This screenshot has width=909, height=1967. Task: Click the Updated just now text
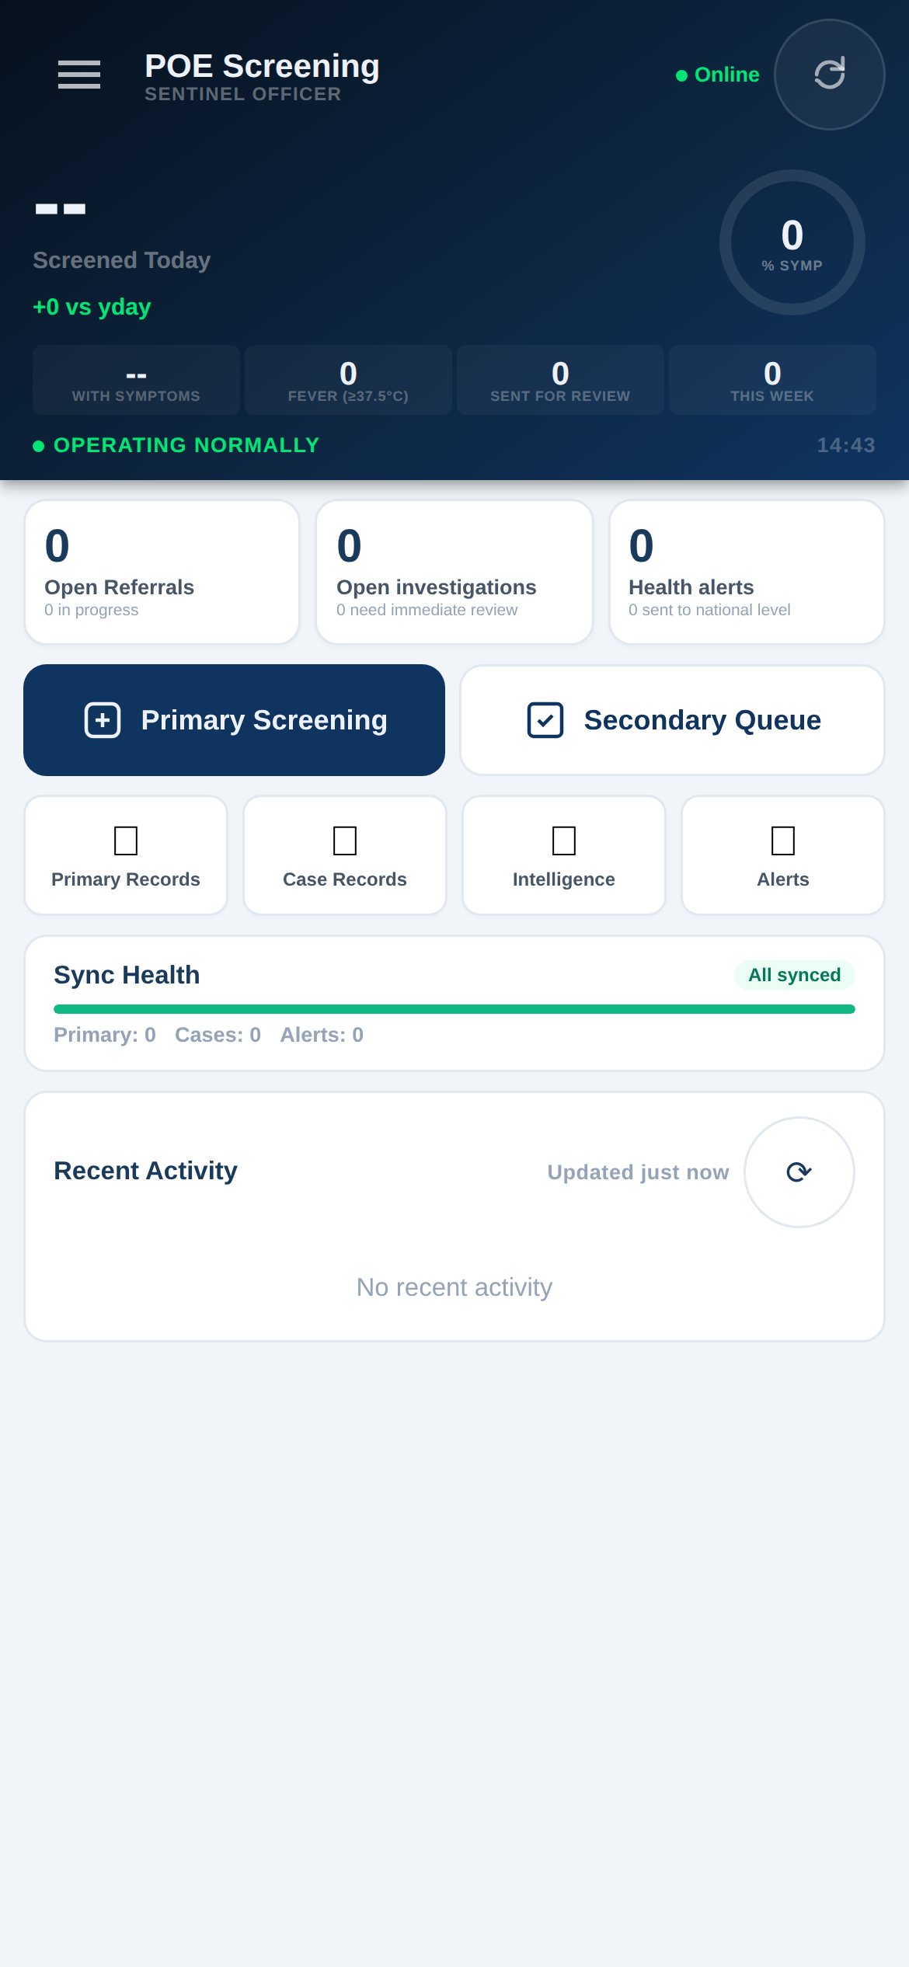click(x=639, y=1172)
